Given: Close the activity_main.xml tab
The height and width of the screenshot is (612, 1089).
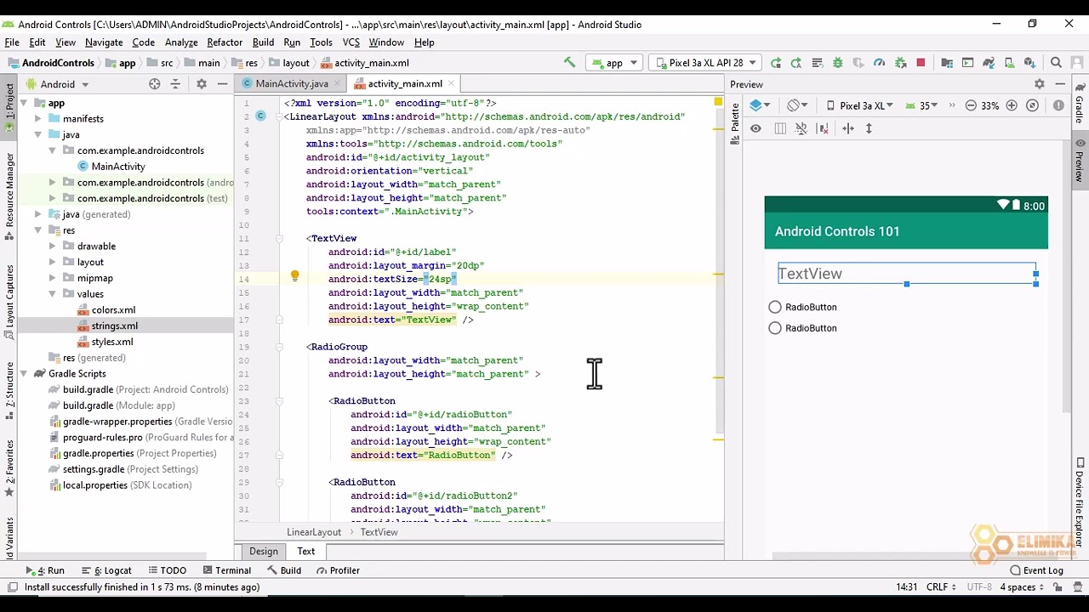Looking at the screenshot, I should 451,83.
